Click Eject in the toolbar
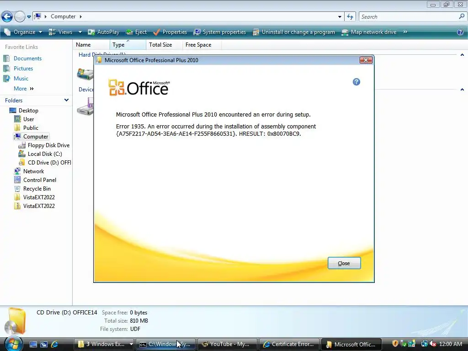 [x=136, y=32]
